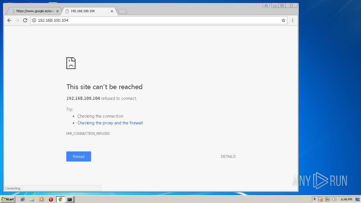Open Windows Media Player from taskbar
Image resolution: width=361 pixels, height=203 pixels.
pyautogui.click(x=41, y=199)
